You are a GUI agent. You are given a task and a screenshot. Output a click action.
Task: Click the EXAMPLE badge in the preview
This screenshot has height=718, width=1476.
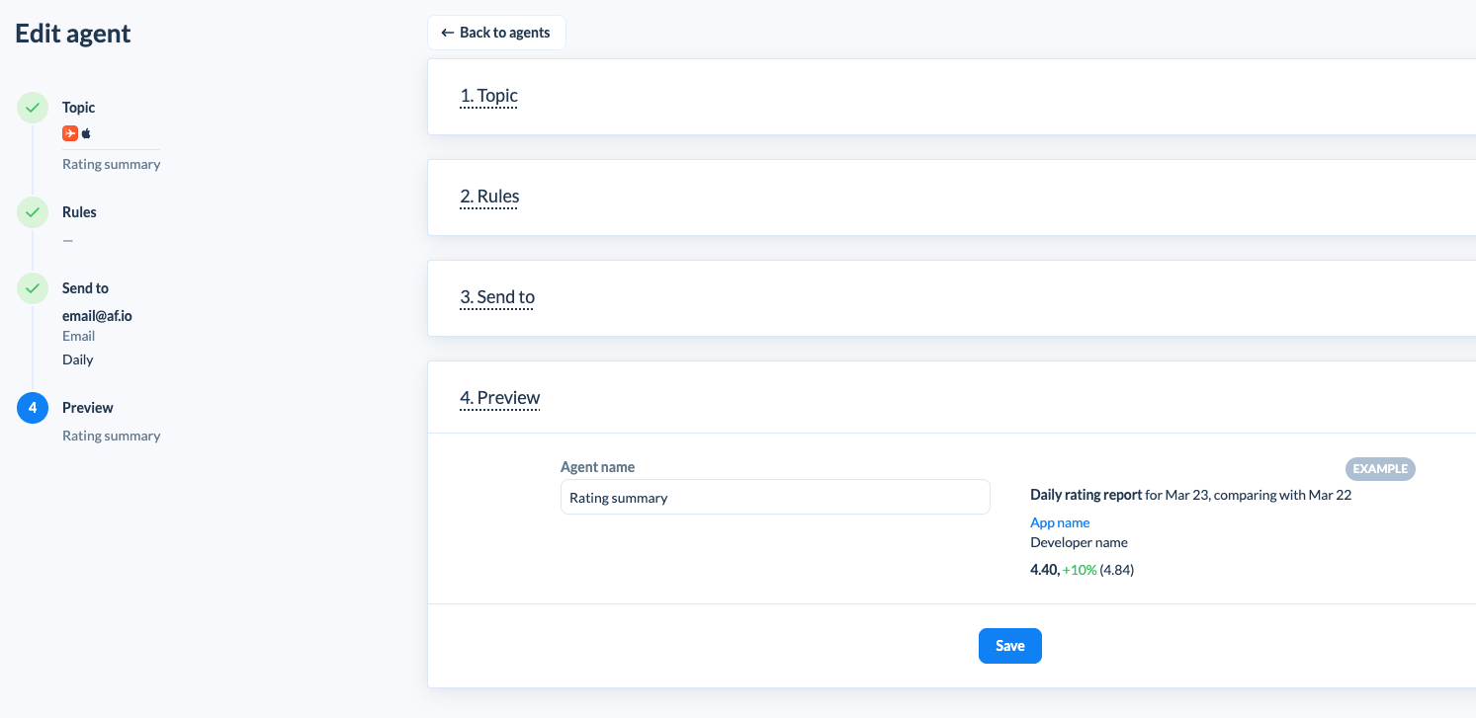coord(1380,469)
